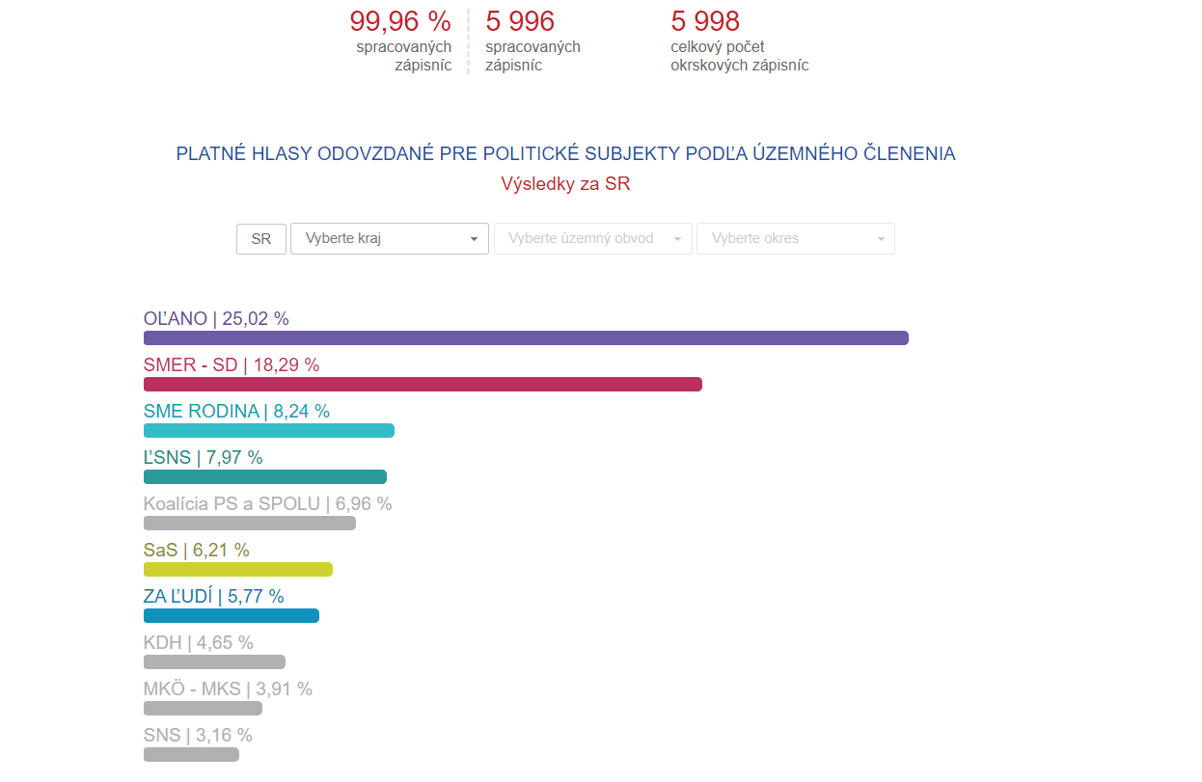Click the purple OĽANO result bar
Image resolution: width=1202 pixels, height=782 pixels.
point(526,337)
